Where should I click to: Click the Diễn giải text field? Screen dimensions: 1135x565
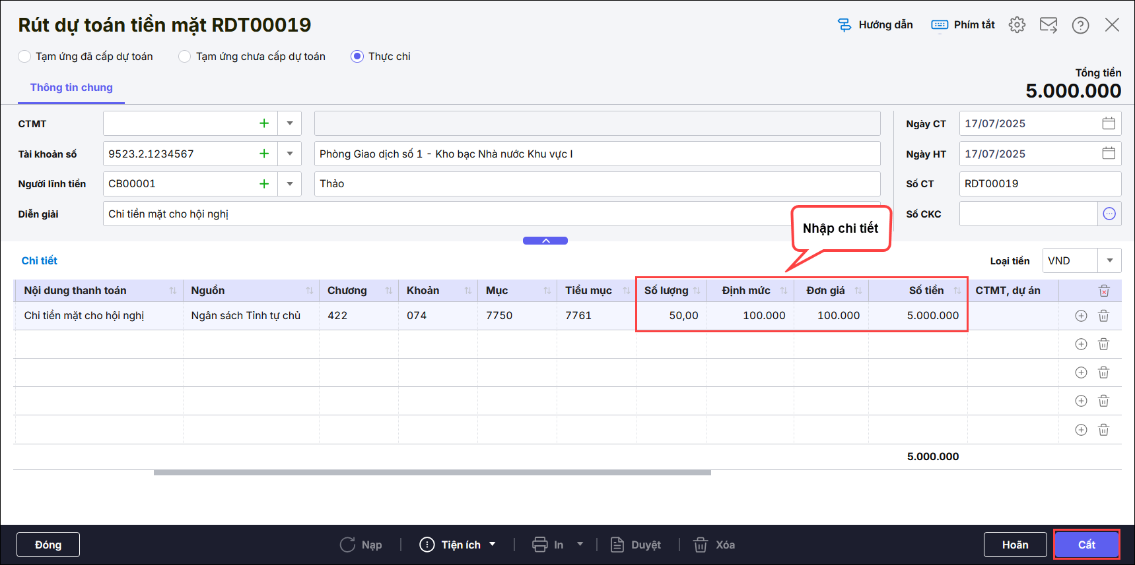(442, 214)
